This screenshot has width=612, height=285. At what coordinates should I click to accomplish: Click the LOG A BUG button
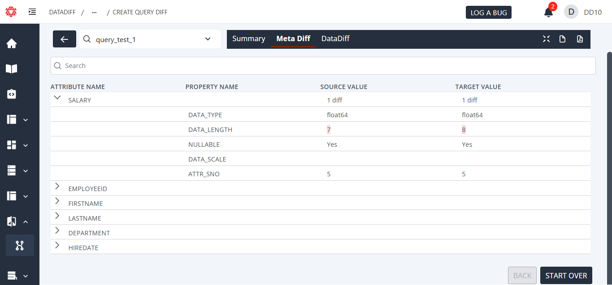(x=488, y=12)
